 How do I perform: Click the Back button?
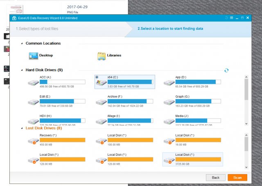(x=215, y=177)
